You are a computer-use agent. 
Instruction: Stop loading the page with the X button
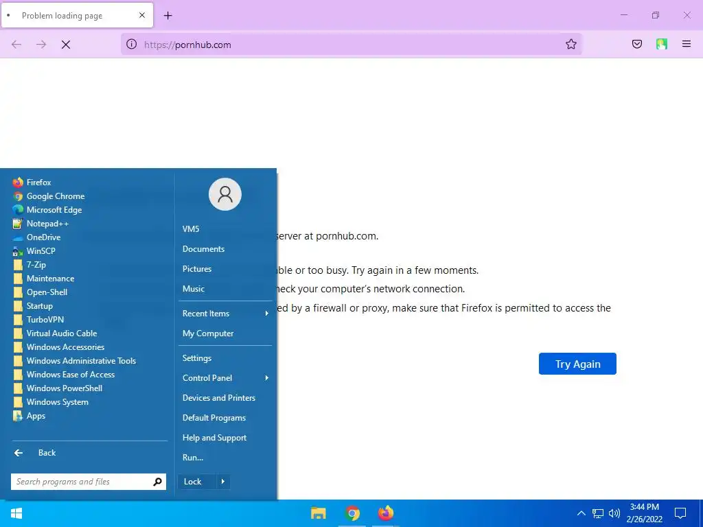pos(66,45)
